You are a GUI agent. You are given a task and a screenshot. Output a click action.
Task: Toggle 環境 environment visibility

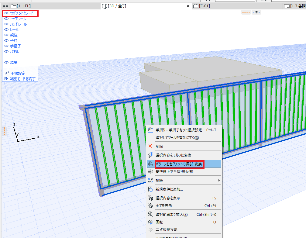(x=6, y=62)
